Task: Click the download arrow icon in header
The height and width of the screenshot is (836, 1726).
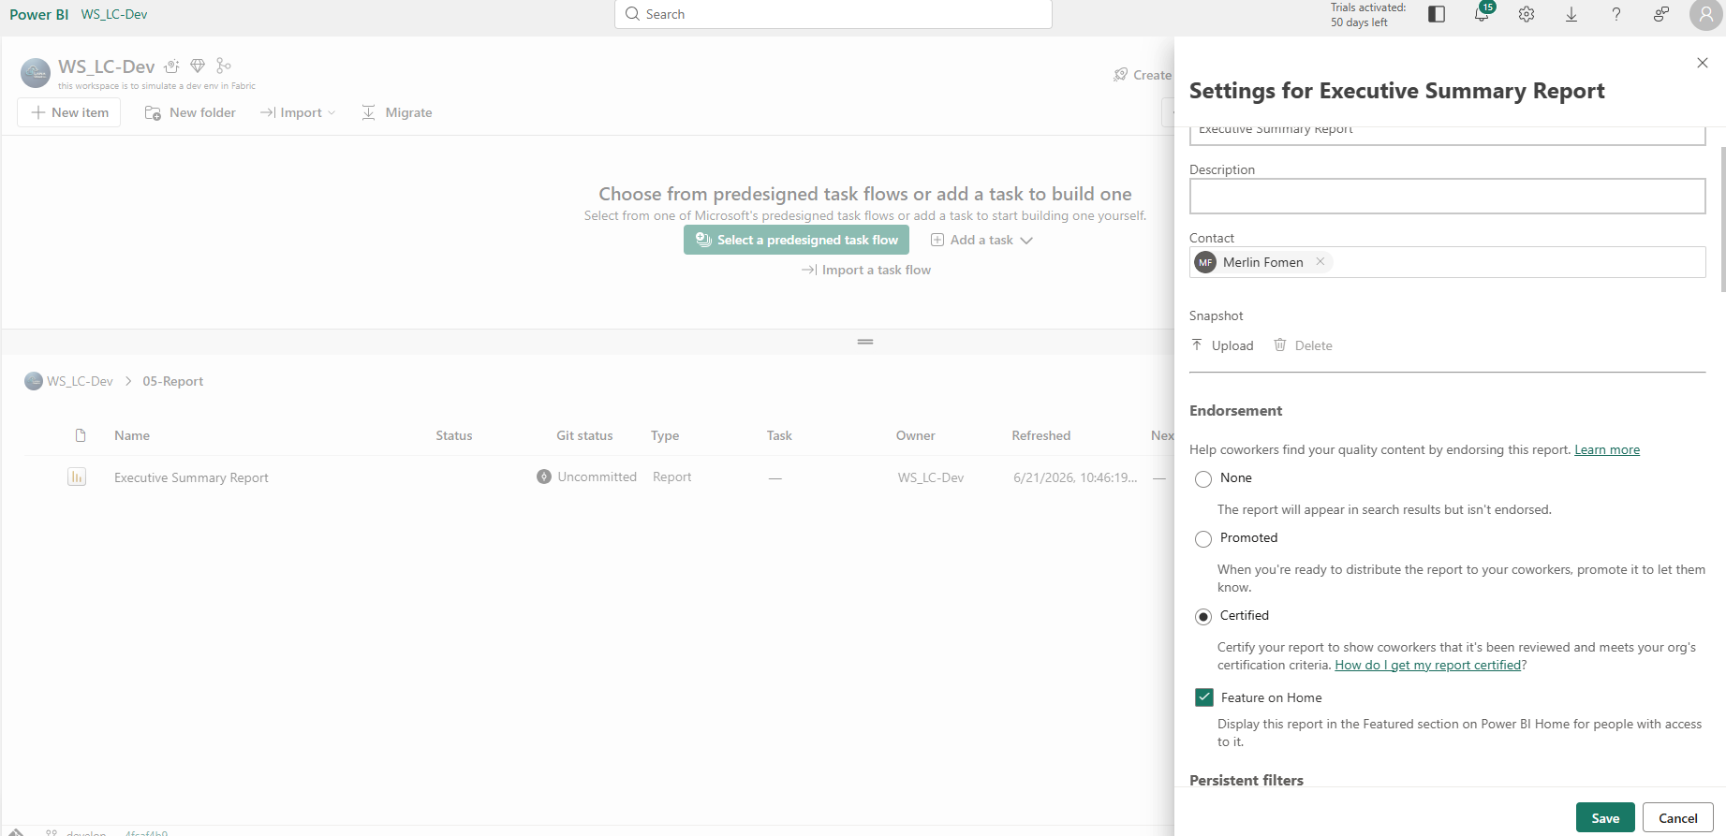Action: tap(1571, 14)
